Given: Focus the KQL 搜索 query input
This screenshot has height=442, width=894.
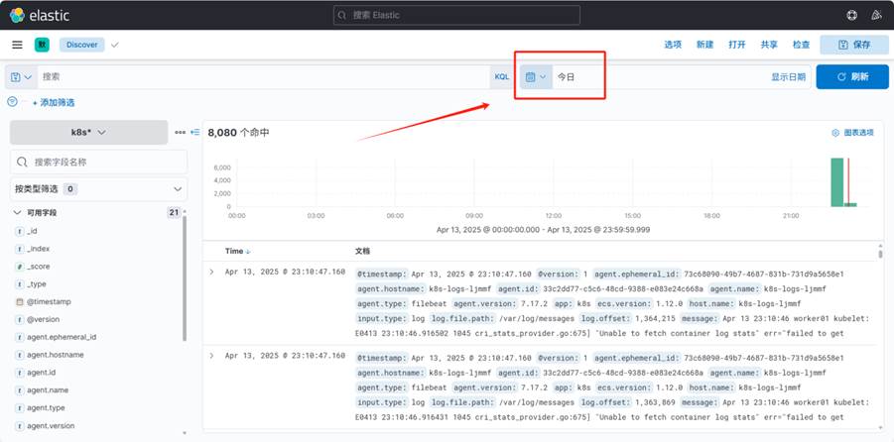Looking at the screenshot, I should pyautogui.click(x=263, y=76).
